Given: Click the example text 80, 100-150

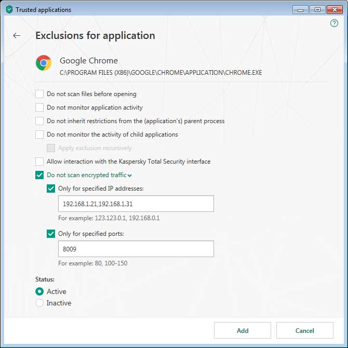Looking at the screenshot, I should pyautogui.click(x=111, y=263).
